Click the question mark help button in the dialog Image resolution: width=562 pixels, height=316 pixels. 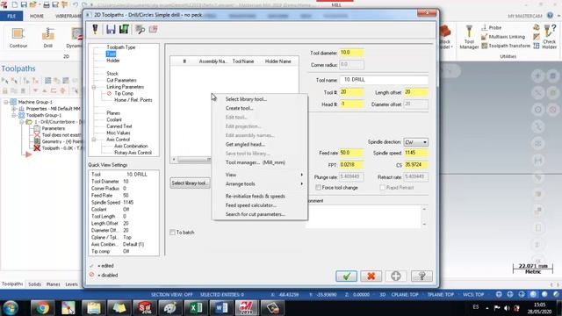pos(421,276)
